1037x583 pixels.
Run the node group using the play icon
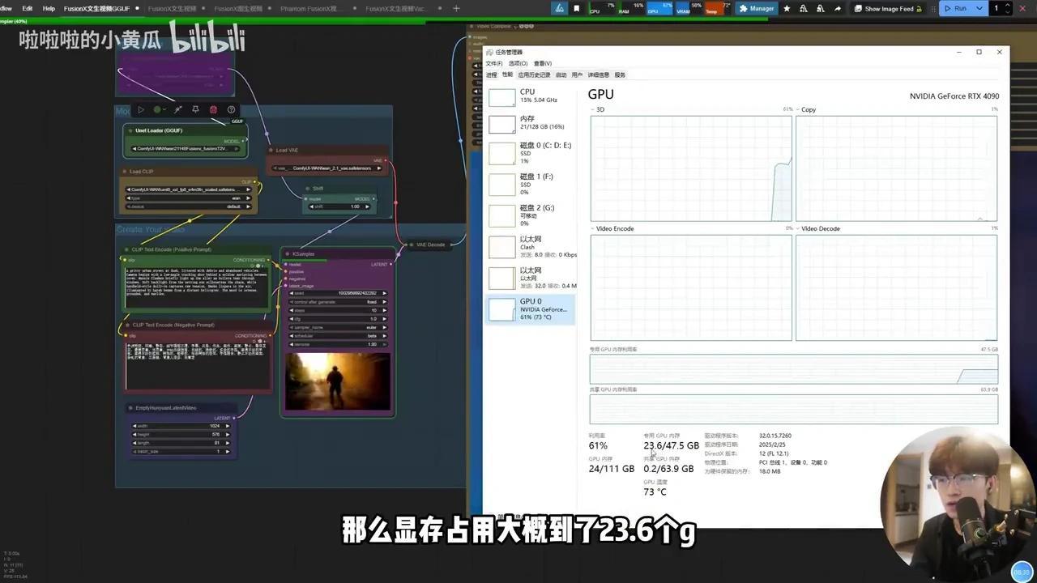tap(141, 110)
